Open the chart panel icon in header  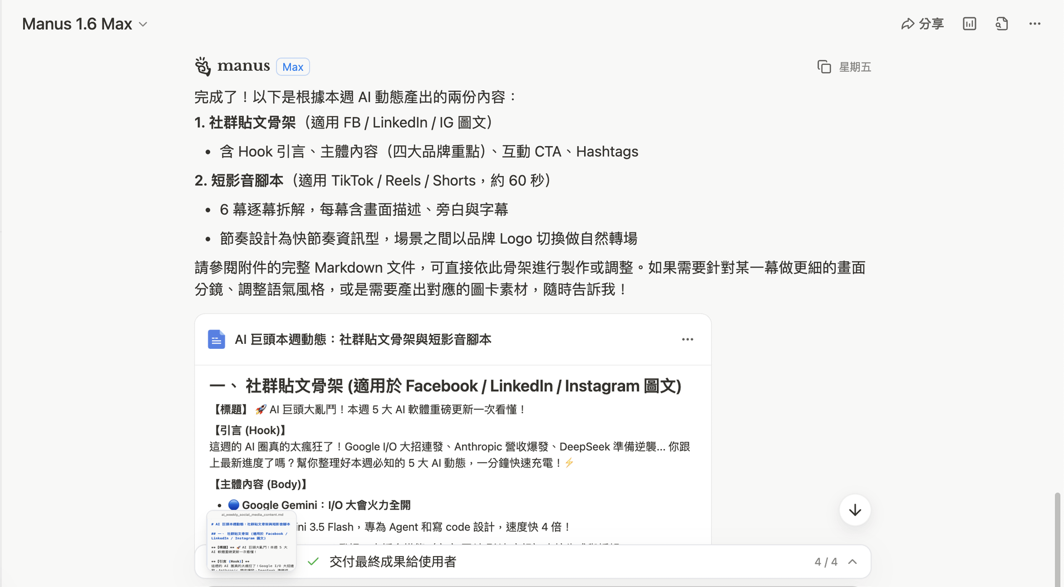(969, 24)
